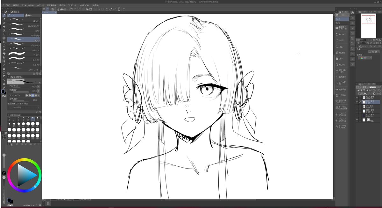
Task: Click 左右反転 flip horizontal in quick access
Action: click(342, 89)
